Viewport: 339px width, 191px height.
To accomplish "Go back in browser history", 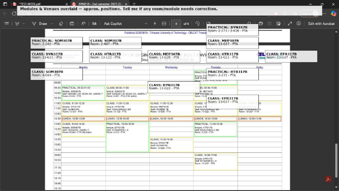I will (x=5, y=13).
